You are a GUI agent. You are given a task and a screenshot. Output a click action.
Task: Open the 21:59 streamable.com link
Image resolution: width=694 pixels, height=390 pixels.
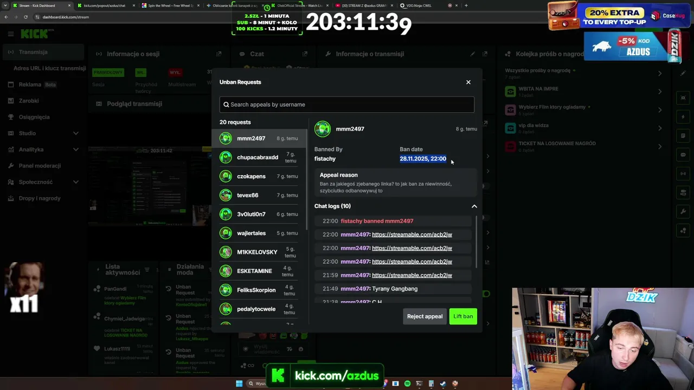412,275
